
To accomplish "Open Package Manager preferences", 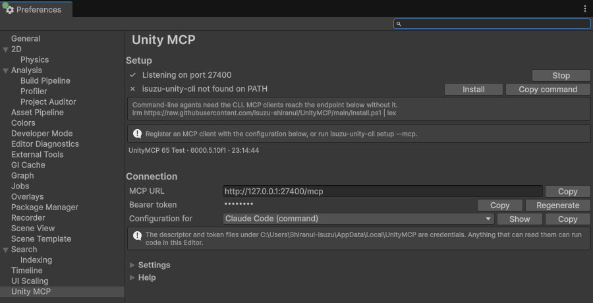I will pos(45,207).
